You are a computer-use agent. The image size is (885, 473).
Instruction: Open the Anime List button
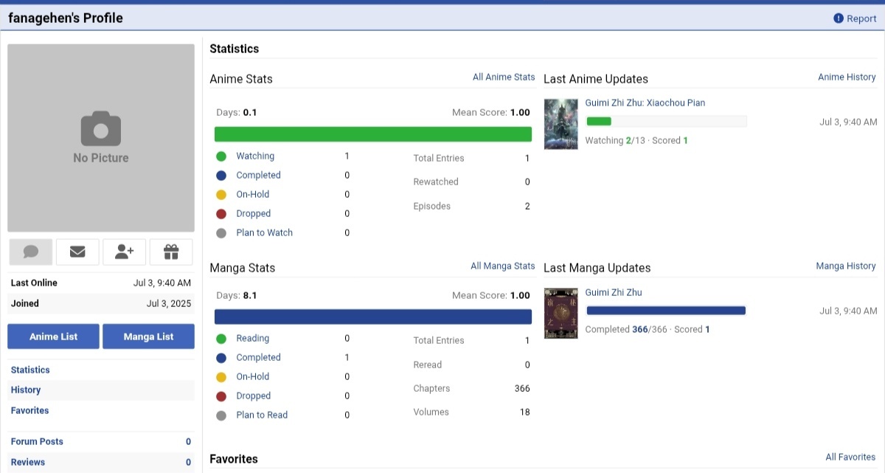pyautogui.click(x=54, y=336)
